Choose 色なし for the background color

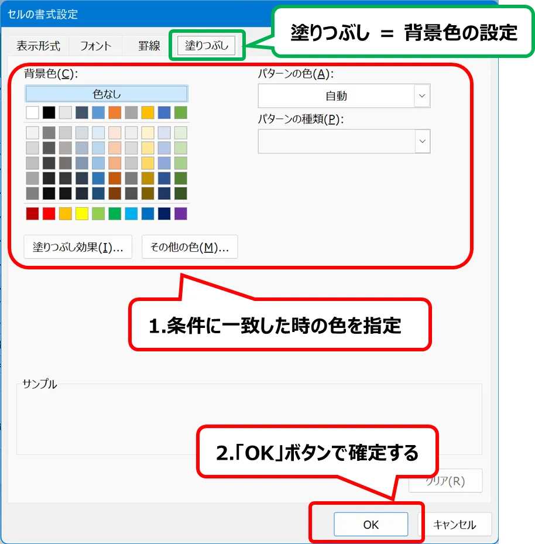click(x=107, y=94)
